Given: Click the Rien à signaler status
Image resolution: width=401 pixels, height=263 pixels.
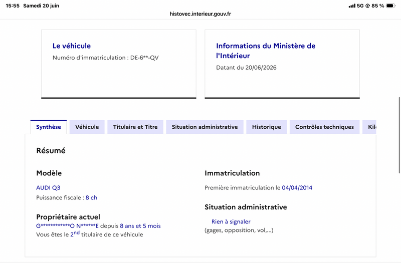Looking at the screenshot, I should (x=231, y=221).
